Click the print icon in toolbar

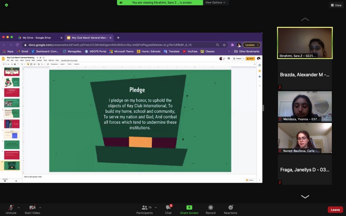click(15, 64)
